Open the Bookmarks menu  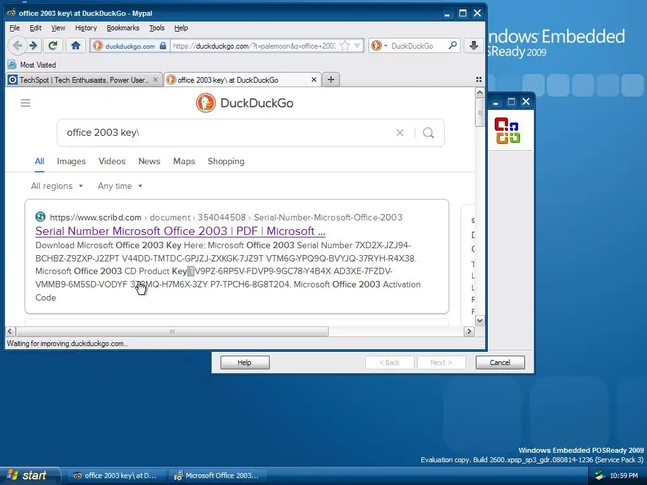pos(123,28)
